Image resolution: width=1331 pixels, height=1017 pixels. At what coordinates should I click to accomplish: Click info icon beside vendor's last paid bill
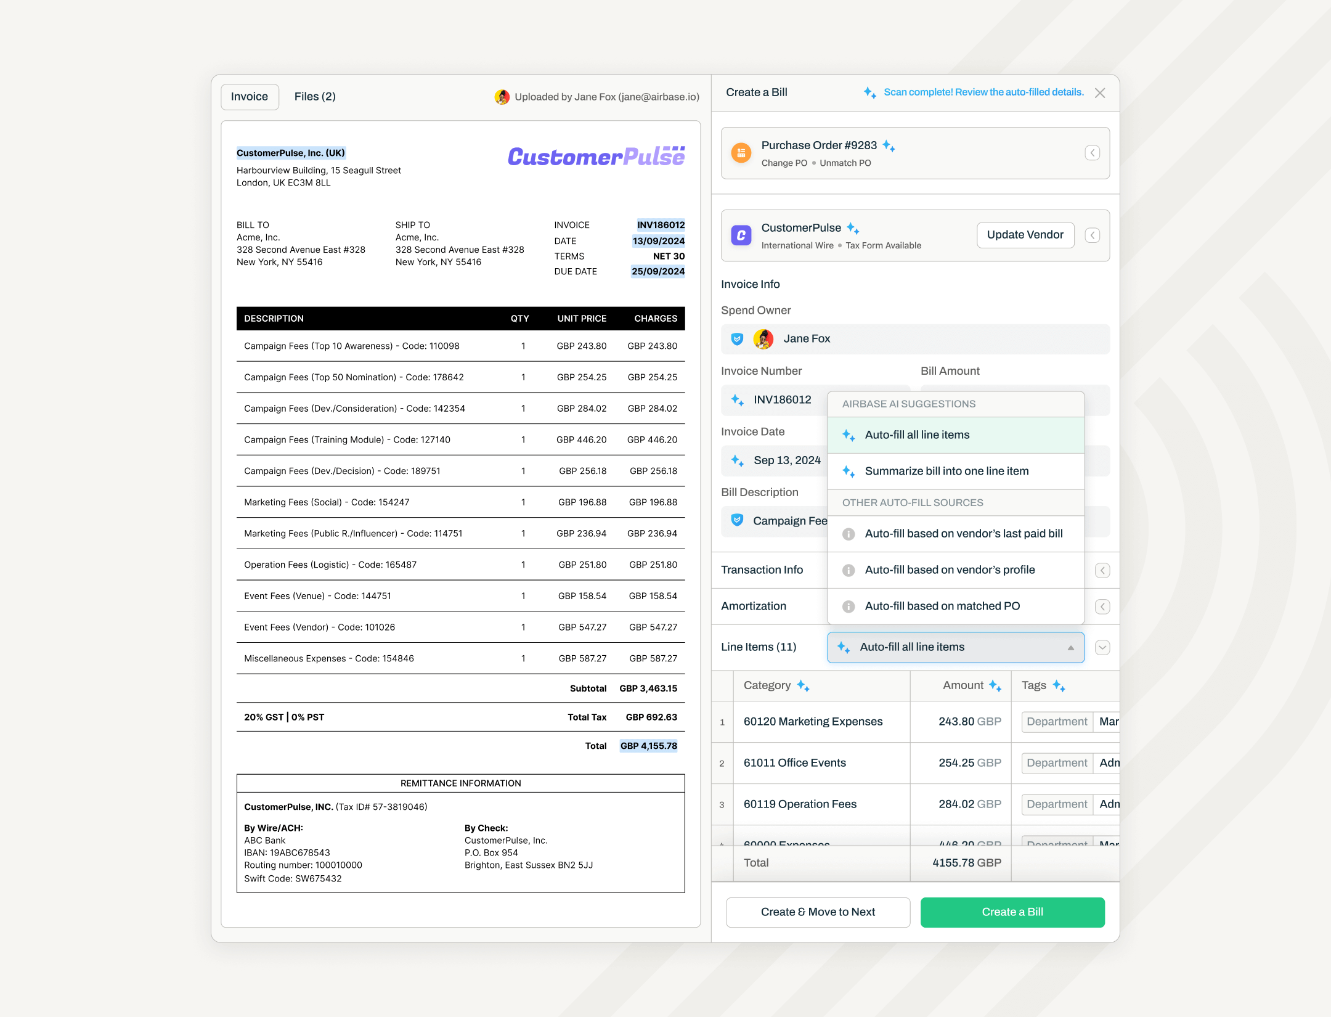click(849, 534)
